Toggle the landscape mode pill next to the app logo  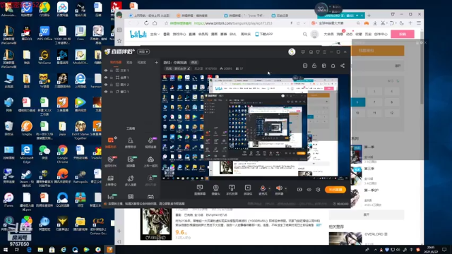[143, 52]
